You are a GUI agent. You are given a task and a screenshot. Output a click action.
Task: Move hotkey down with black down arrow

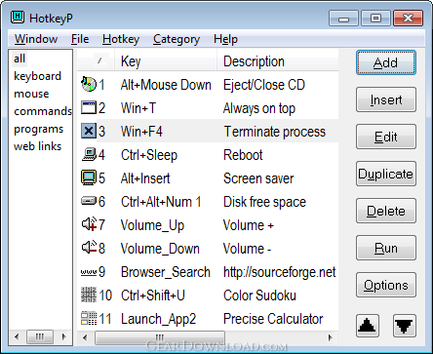(404, 326)
